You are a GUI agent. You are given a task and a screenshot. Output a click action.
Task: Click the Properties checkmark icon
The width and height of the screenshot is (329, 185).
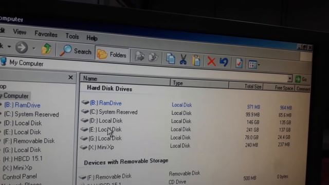pyautogui.click(x=239, y=63)
